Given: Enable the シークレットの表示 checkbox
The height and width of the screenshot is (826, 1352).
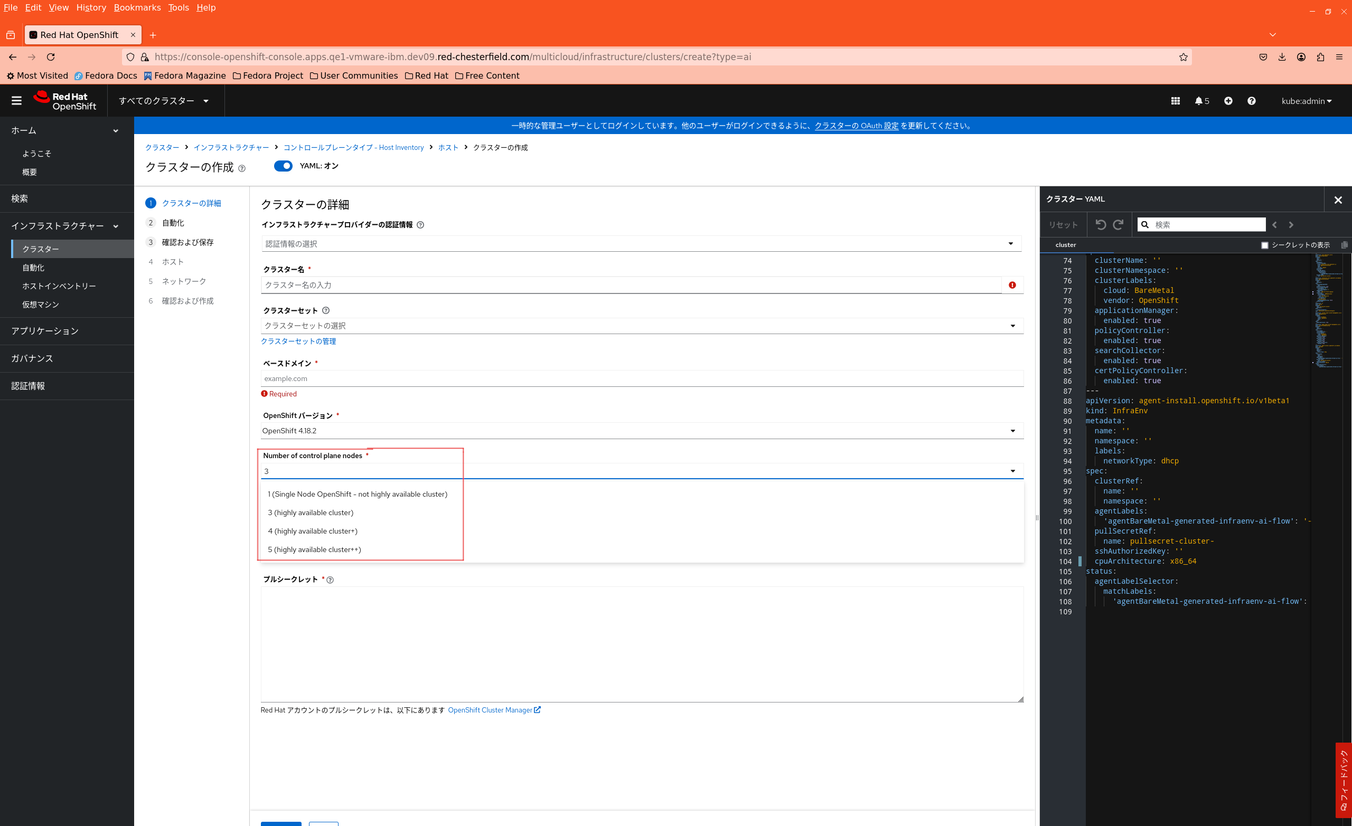Looking at the screenshot, I should pyautogui.click(x=1264, y=245).
